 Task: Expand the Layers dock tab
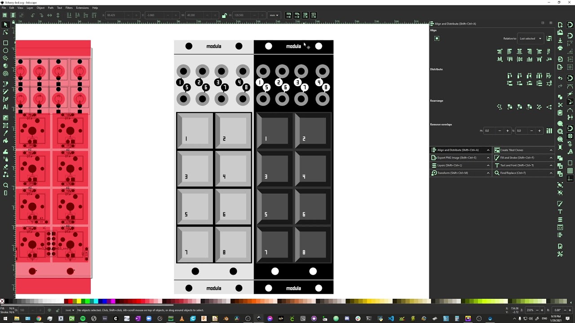pos(461,165)
